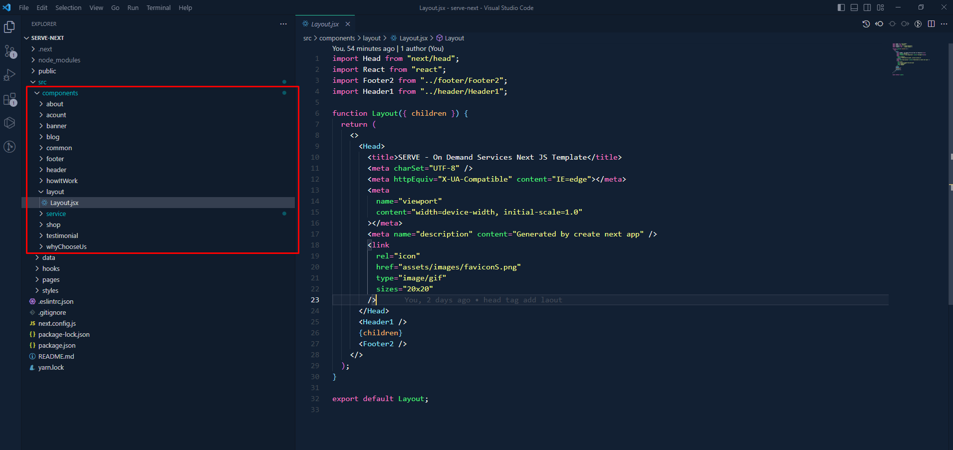The width and height of the screenshot is (953, 450).
Task: Click the editor minimap preview
Action: (911, 59)
